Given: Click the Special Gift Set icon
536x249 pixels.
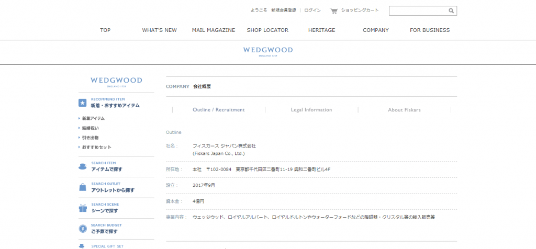Looking at the screenshot, I should 82,246.
